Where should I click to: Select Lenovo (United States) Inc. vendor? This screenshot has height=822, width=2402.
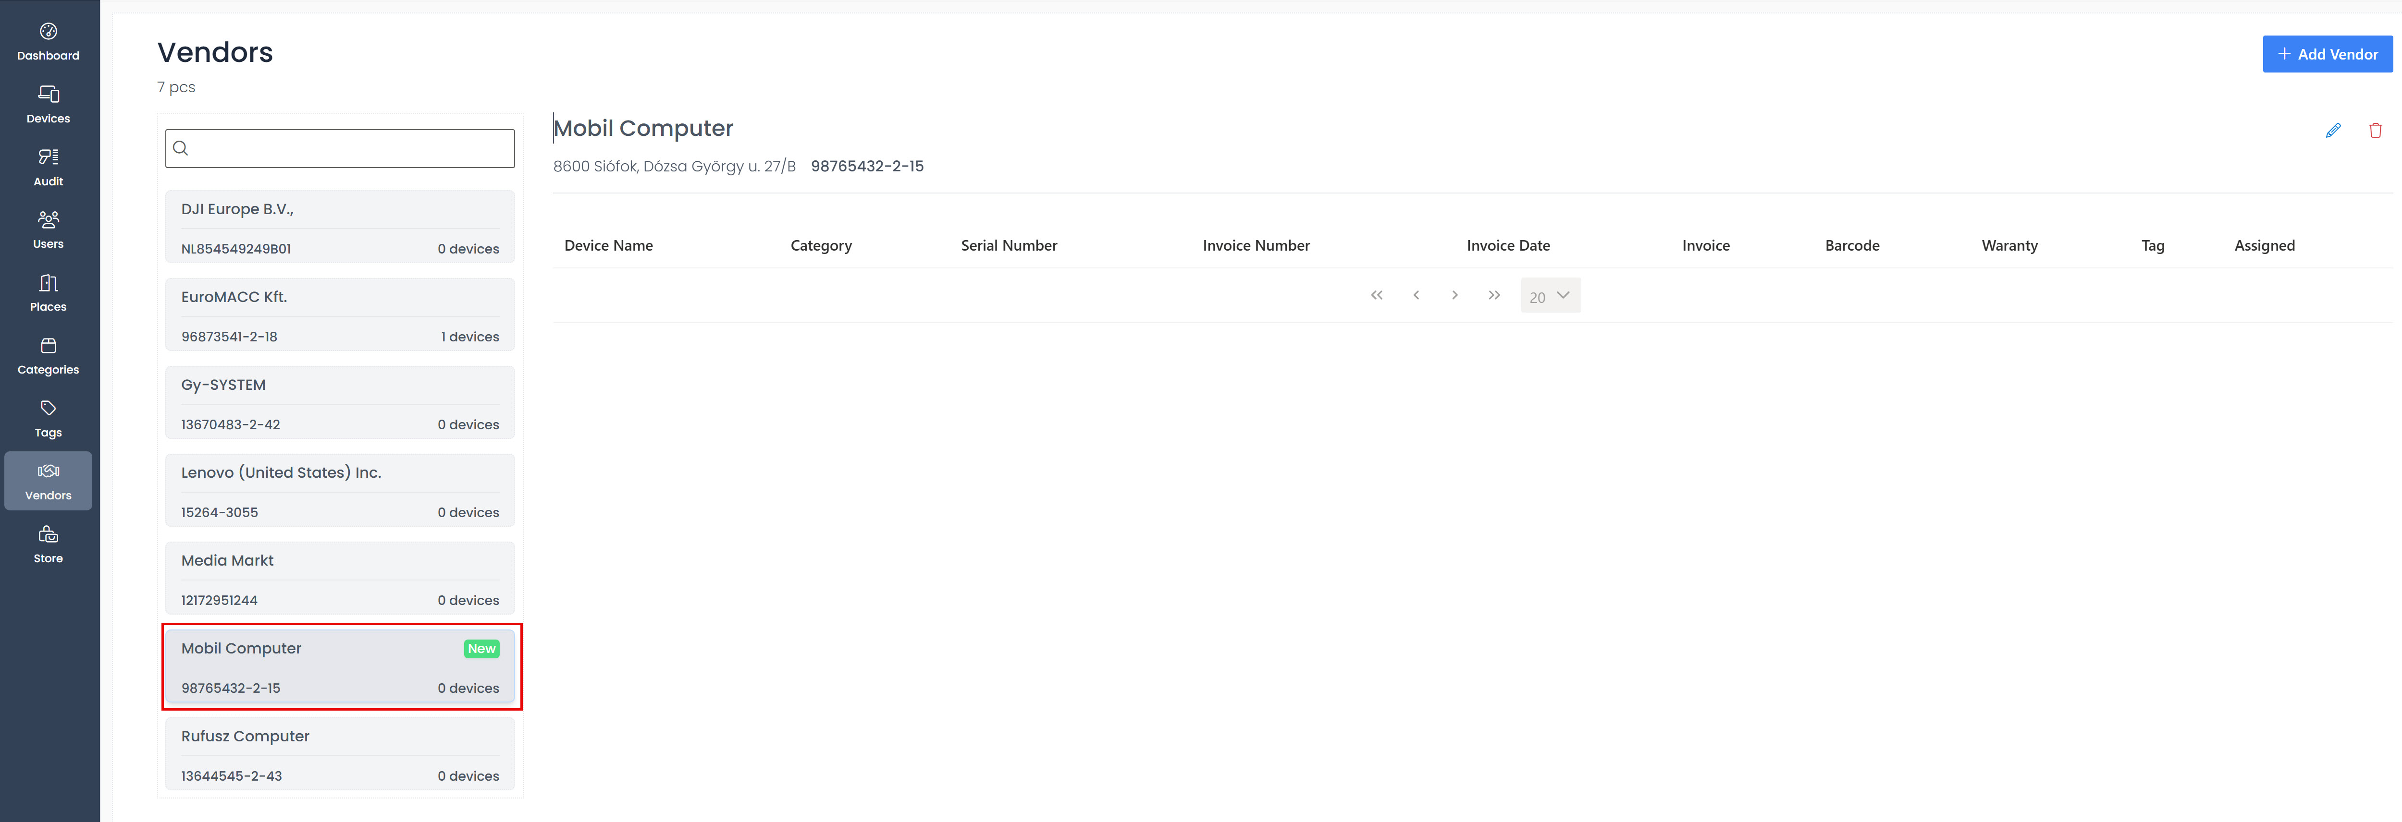coord(340,490)
